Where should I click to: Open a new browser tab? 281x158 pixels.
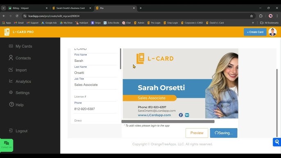pos(140,8)
